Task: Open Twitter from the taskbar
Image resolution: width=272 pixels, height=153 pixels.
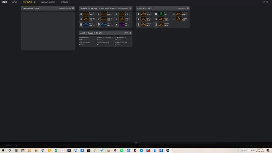Action: point(142,150)
